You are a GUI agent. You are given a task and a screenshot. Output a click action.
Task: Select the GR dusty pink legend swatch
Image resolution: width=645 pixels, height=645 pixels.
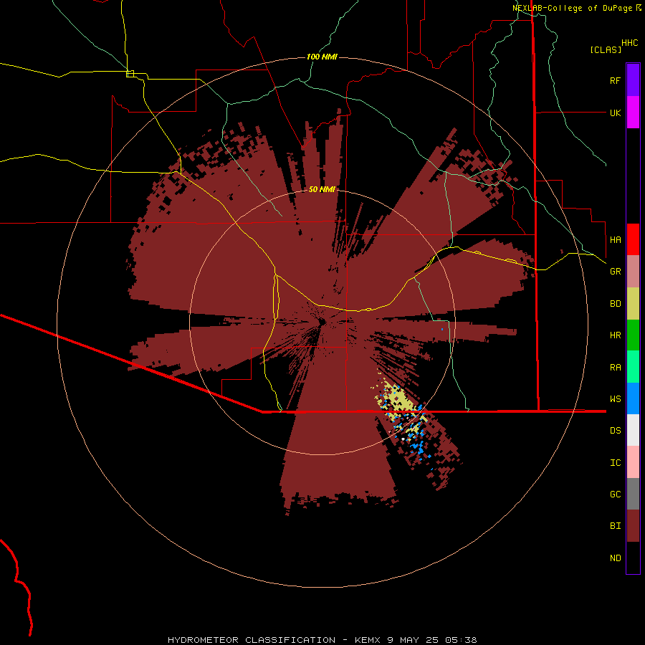point(633,272)
